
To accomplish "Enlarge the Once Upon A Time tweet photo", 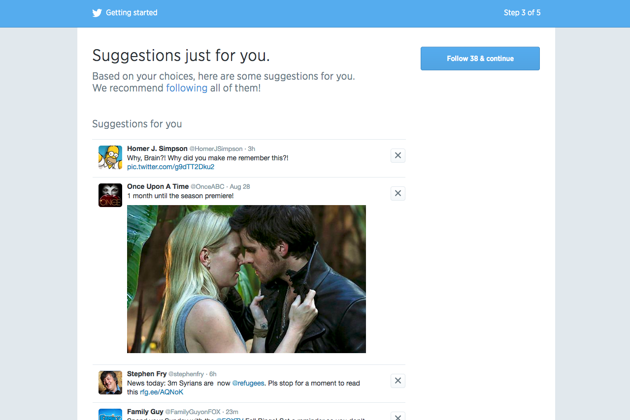I will coord(246,279).
